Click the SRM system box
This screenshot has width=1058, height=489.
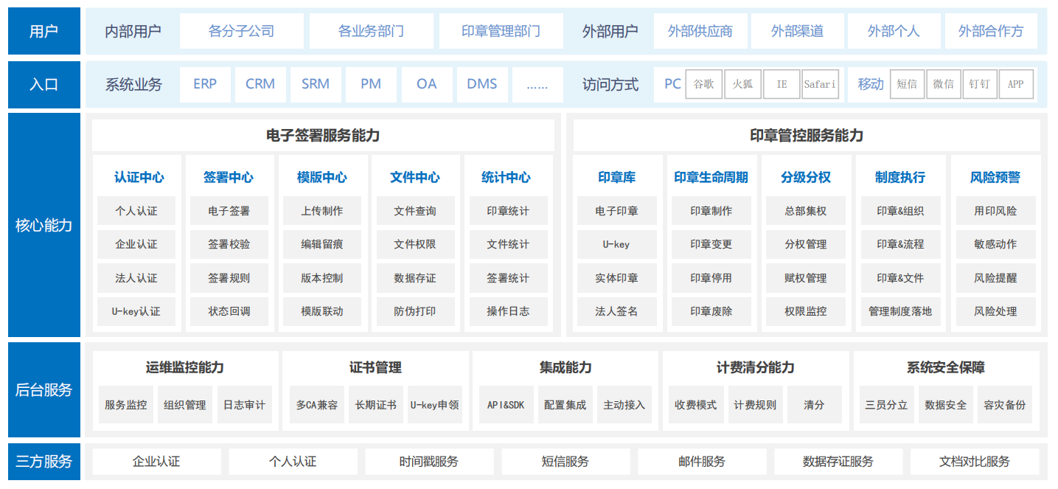[x=316, y=84]
